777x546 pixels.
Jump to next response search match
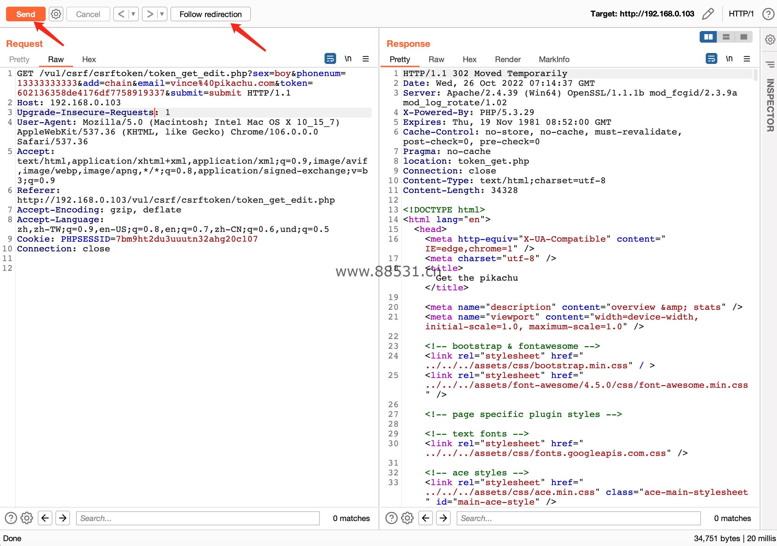tap(443, 518)
